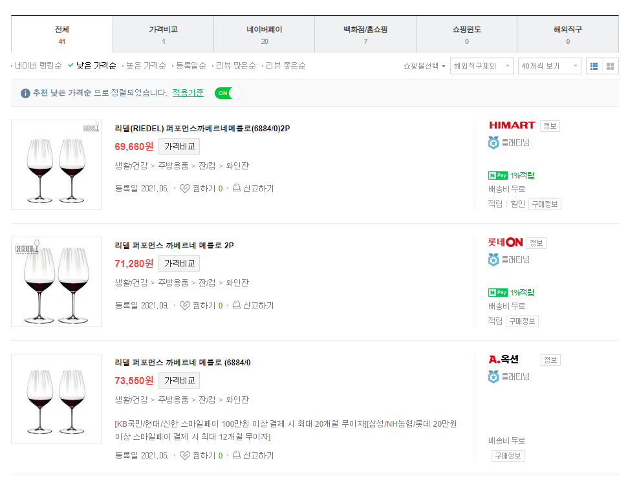
Task: Click heart 찜하기 icon on 옥션 product
Action: (184, 455)
